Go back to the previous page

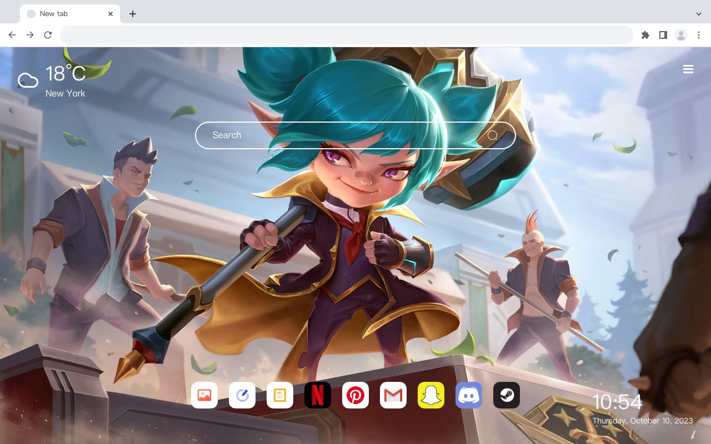pos(12,35)
